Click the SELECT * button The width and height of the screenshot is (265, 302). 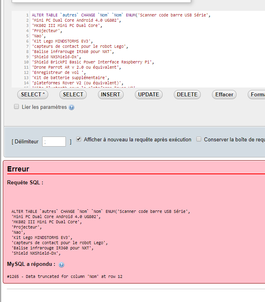(33, 94)
